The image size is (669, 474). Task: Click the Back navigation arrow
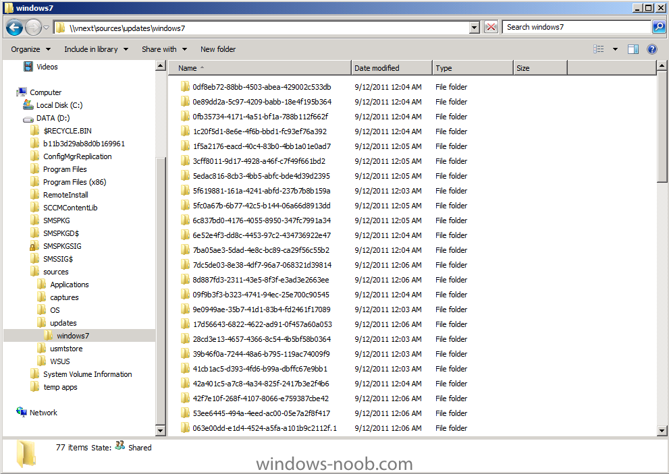coord(14,28)
